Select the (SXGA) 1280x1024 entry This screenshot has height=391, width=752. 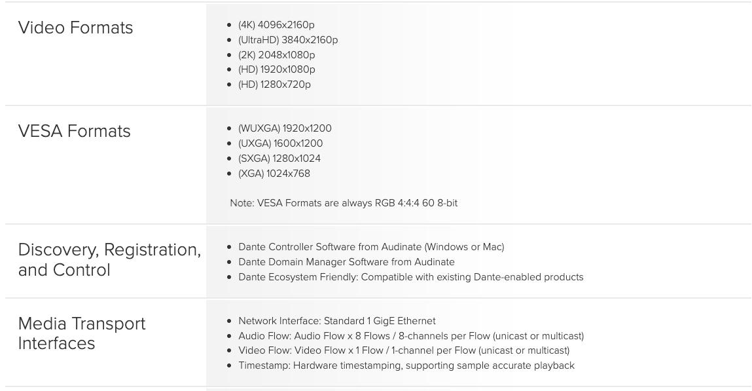point(279,158)
